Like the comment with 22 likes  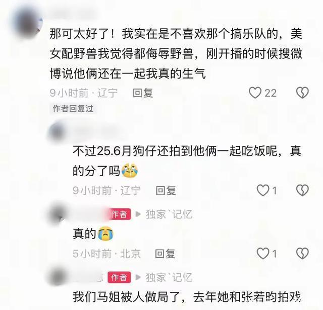tap(255, 93)
